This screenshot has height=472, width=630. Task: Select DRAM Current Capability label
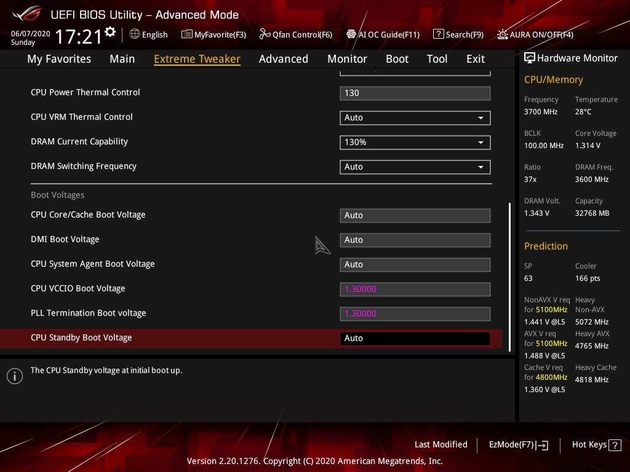79,142
